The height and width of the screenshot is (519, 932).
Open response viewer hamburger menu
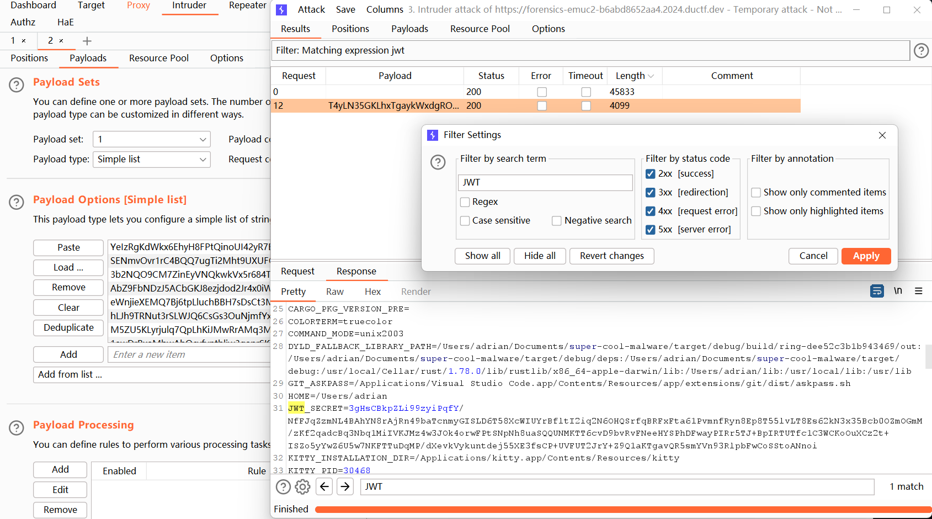click(x=918, y=291)
